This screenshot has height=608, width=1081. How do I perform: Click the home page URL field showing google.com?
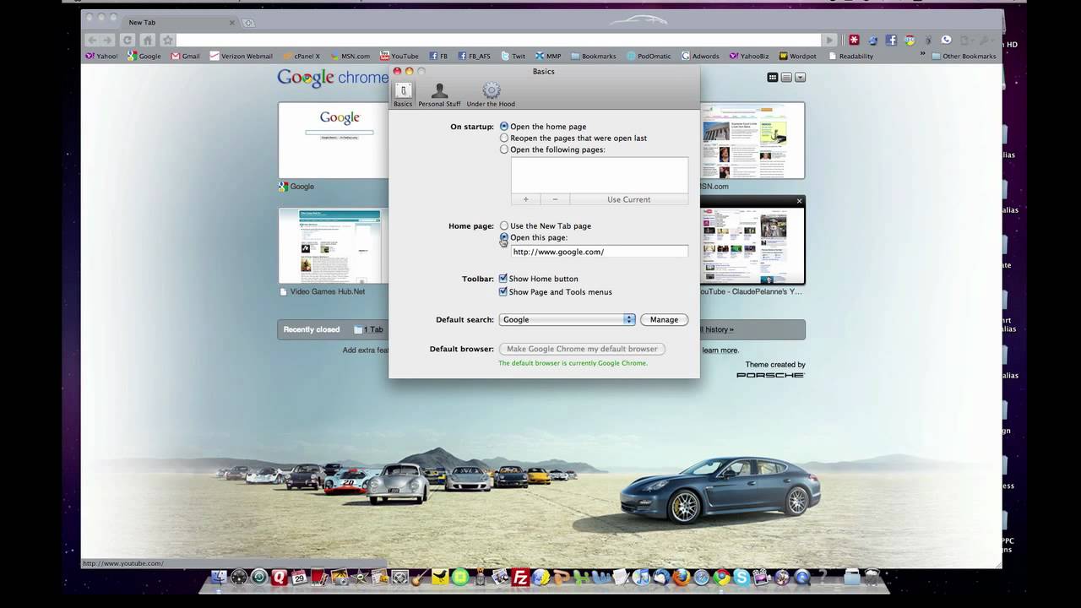(x=599, y=251)
